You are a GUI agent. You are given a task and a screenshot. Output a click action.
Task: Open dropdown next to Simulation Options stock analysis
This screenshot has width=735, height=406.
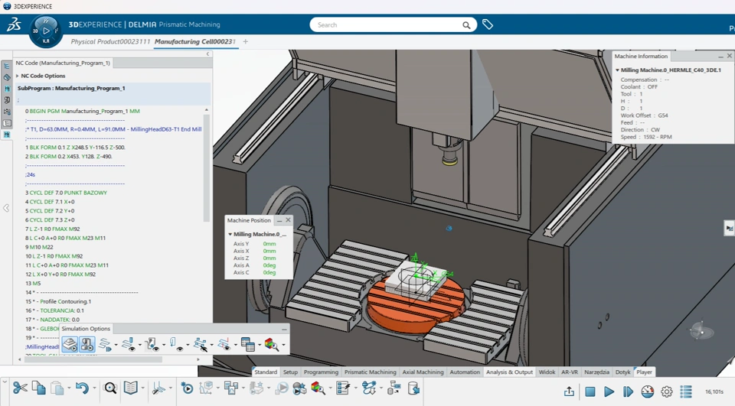283,346
